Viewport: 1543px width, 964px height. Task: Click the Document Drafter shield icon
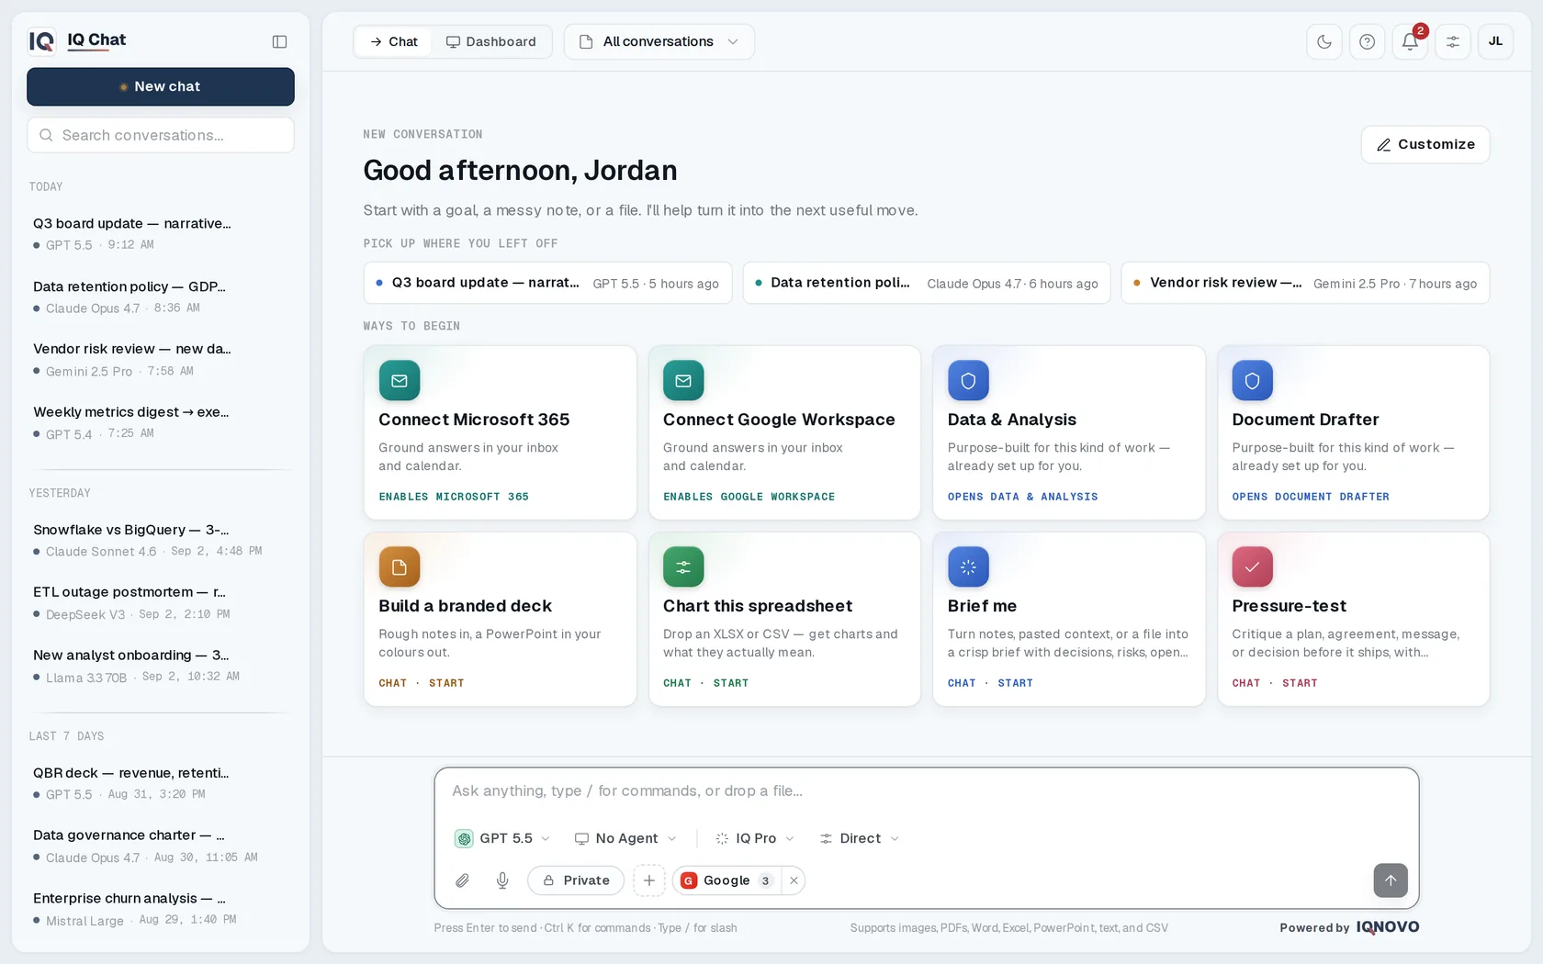1253,380
